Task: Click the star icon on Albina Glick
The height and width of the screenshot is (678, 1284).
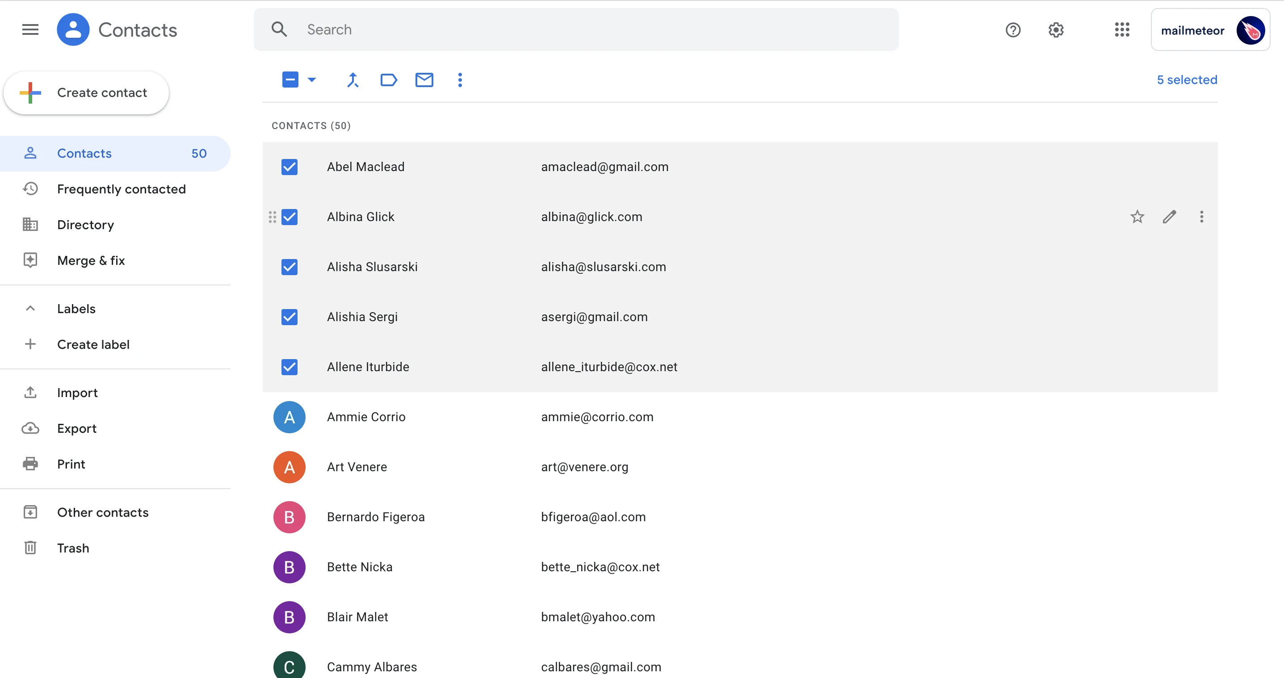Action: coord(1137,216)
